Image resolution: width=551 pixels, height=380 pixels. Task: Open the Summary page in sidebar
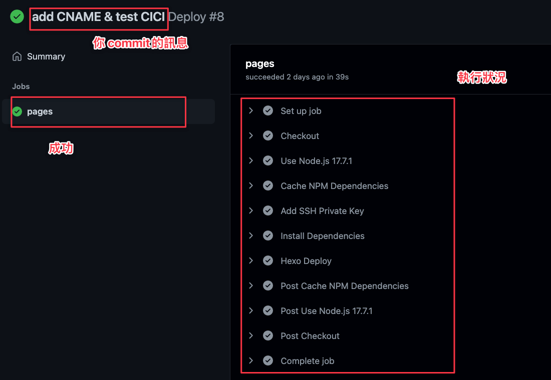pos(46,56)
